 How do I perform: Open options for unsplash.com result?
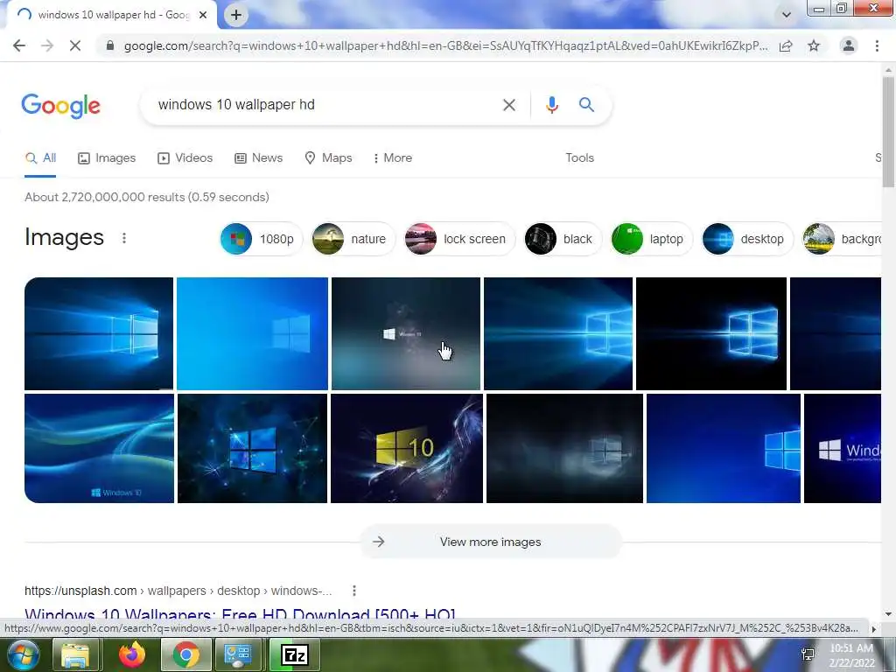coord(354,591)
